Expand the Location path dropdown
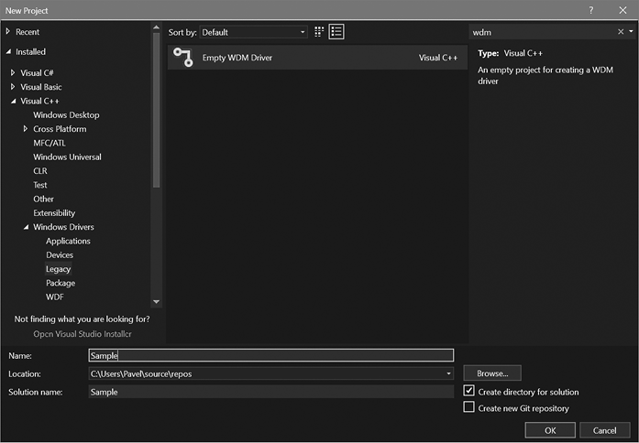Screen dimensions: 639x443 [448, 373]
